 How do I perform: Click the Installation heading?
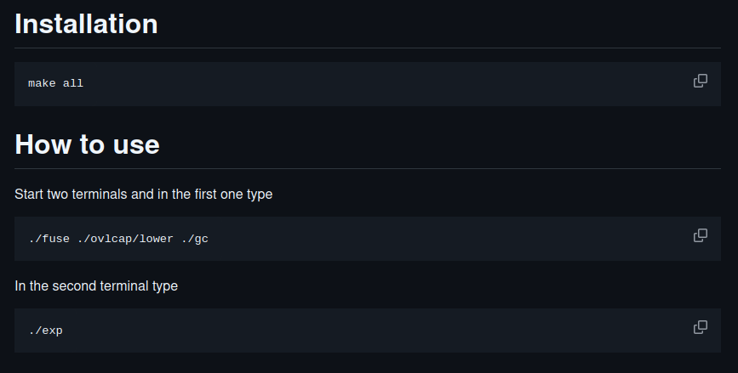86,24
